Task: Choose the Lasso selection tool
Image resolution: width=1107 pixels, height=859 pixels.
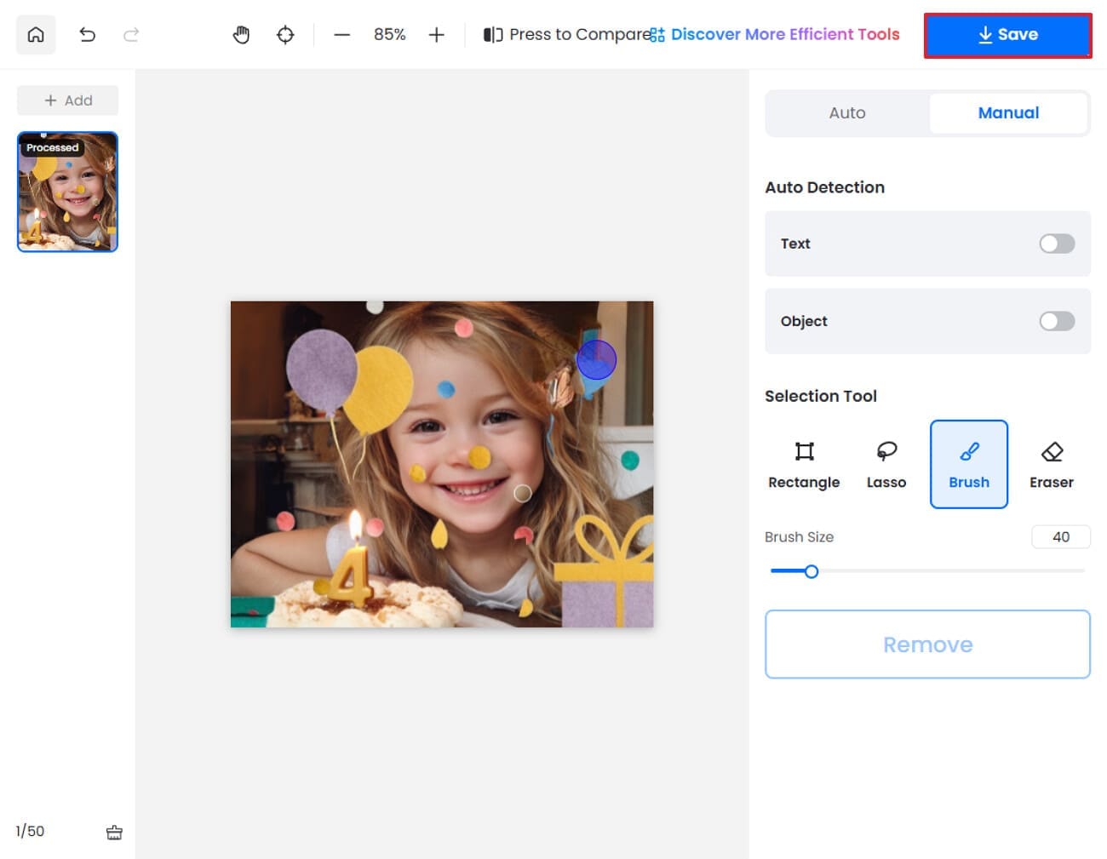Action: coord(886,465)
